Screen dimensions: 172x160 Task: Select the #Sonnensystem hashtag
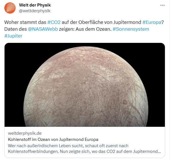[131, 29]
